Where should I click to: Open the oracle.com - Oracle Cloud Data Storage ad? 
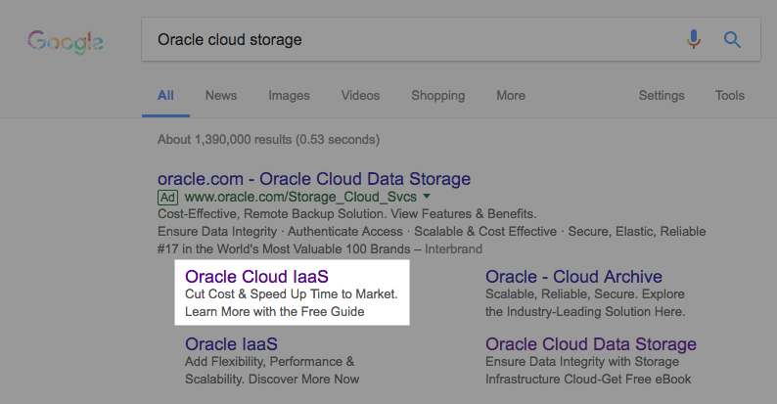[x=313, y=179]
